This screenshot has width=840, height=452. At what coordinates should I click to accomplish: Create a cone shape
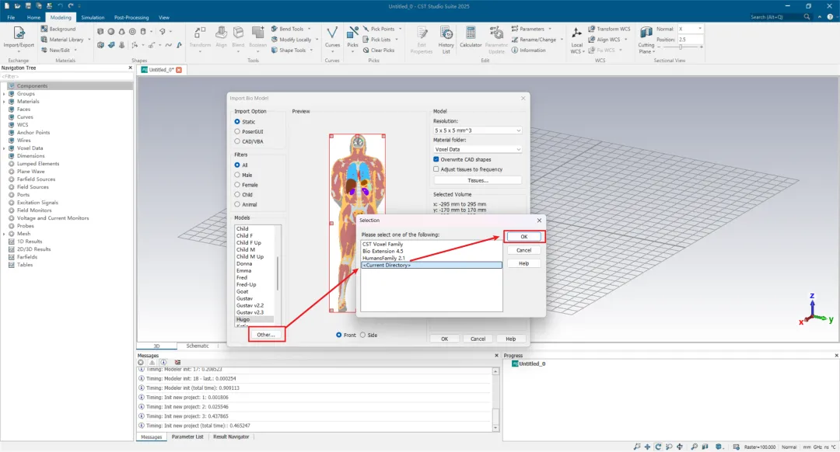[x=121, y=32]
